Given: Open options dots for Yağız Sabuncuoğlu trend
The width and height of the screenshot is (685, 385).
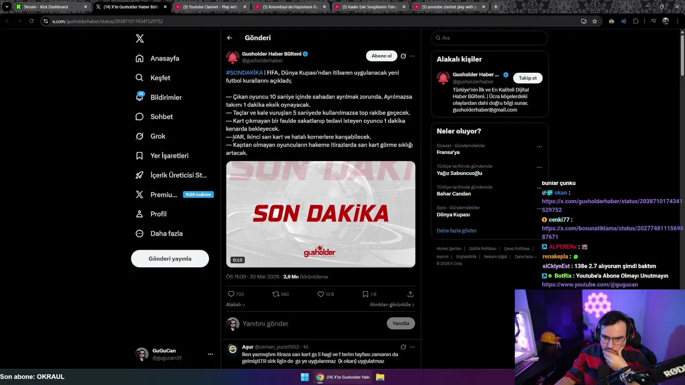Looking at the screenshot, I should 539,167.
